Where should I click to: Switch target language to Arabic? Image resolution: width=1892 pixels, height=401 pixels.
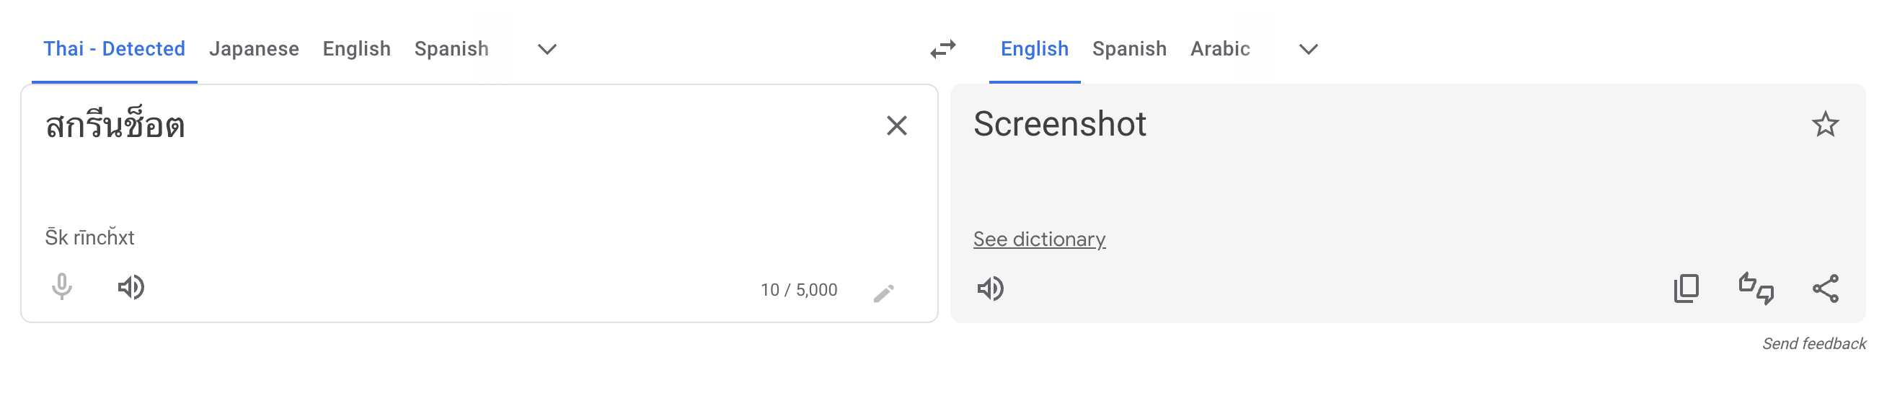pos(1219,49)
